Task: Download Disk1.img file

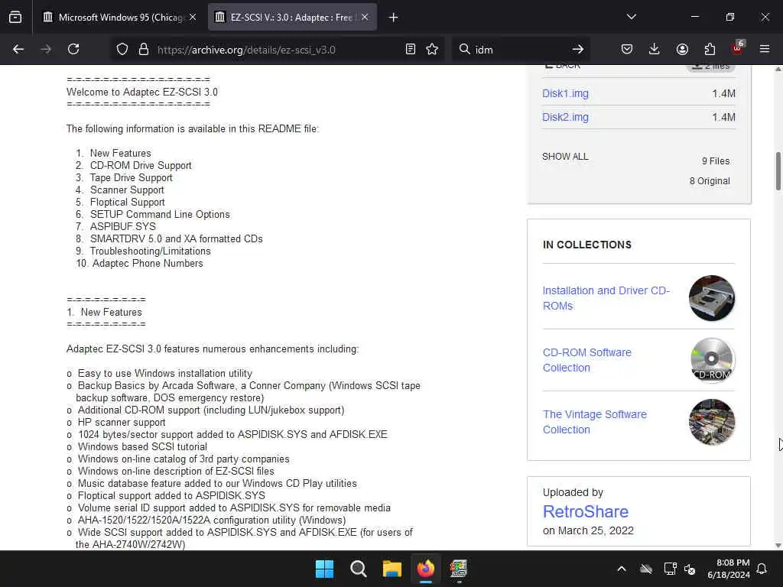Action: (x=565, y=93)
